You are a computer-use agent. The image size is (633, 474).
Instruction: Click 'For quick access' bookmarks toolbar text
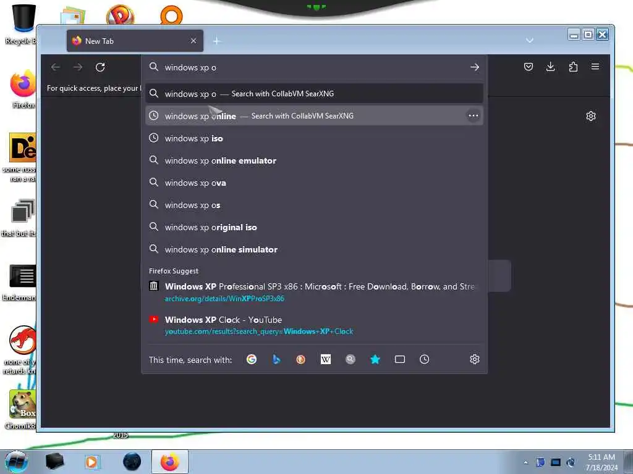(93, 88)
